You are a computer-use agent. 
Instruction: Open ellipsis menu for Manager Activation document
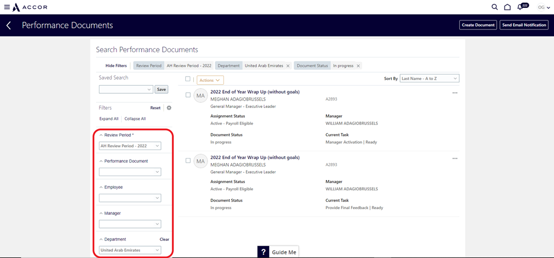(x=455, y=93)
